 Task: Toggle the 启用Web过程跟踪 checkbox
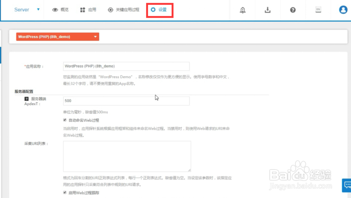coord(65,192)
